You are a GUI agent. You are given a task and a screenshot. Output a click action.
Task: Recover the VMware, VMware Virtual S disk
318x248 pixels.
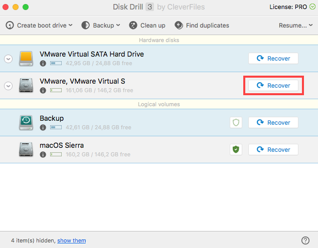(273, 86)
